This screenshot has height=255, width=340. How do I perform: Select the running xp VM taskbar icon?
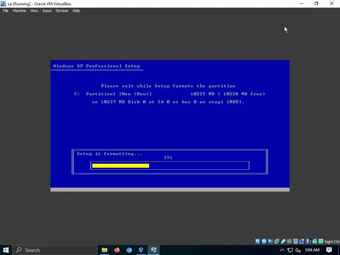pyautogui.click(x=154, y=250)
